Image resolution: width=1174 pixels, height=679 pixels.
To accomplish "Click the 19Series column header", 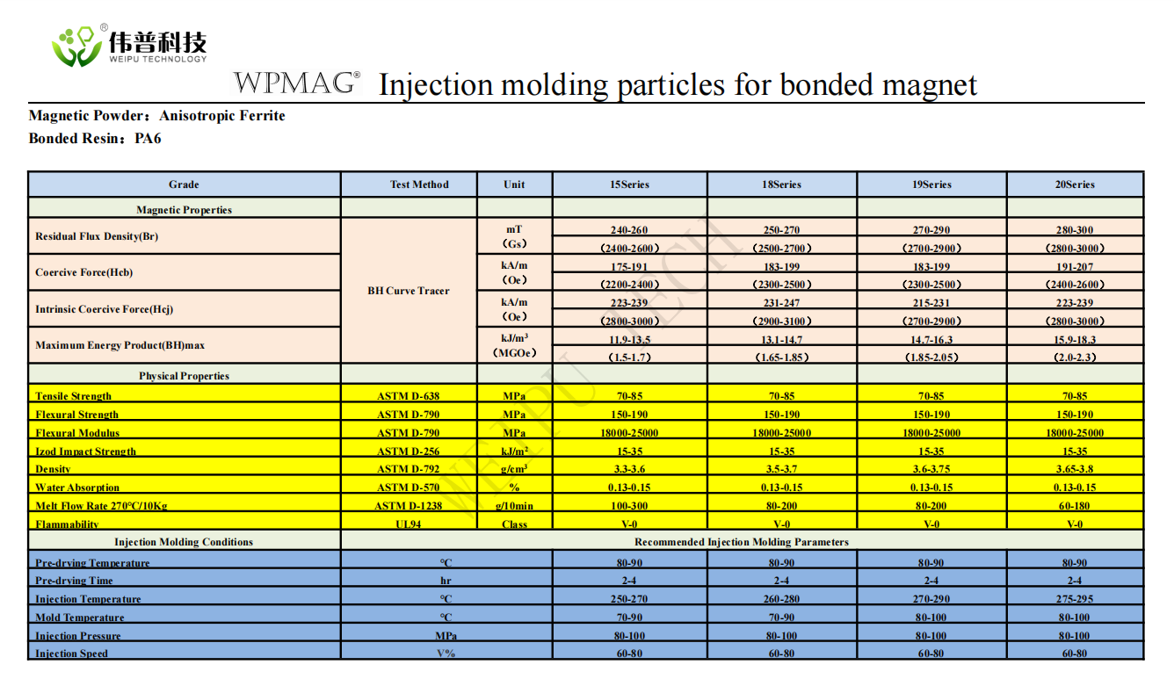I will (931, 184).
